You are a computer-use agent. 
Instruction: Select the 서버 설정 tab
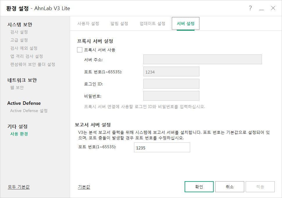pos(185,24)
